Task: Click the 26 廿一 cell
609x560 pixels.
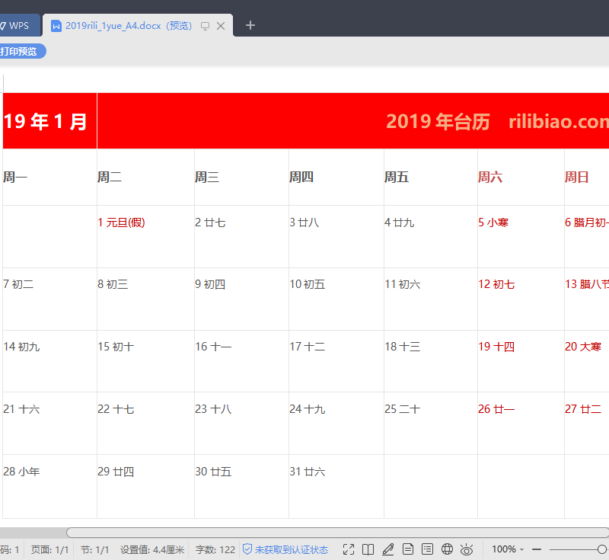Action: [521, 423]
